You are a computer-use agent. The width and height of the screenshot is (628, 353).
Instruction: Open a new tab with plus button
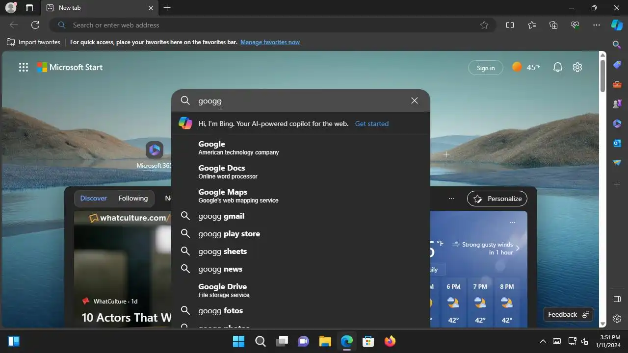click(167, 8)
